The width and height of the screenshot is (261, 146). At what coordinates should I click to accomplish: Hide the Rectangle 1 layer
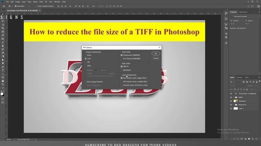point(231,101)
